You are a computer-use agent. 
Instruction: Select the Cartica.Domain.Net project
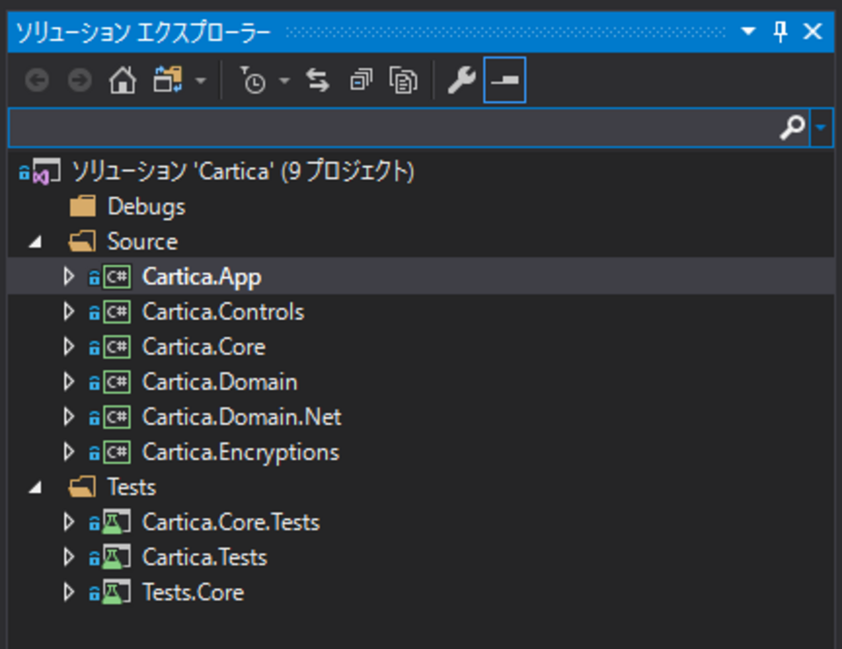241,417
